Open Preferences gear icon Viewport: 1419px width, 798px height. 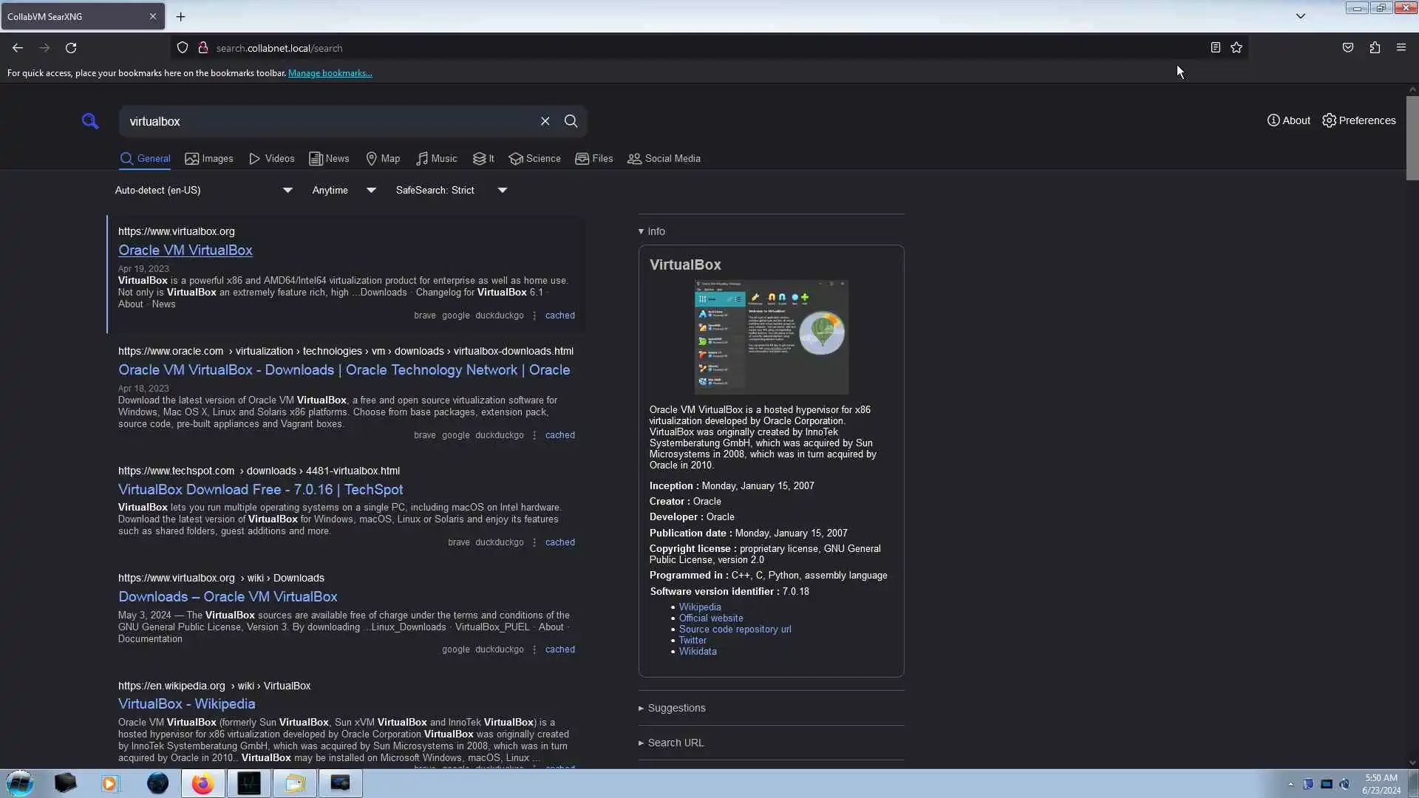click(1329, 120)
